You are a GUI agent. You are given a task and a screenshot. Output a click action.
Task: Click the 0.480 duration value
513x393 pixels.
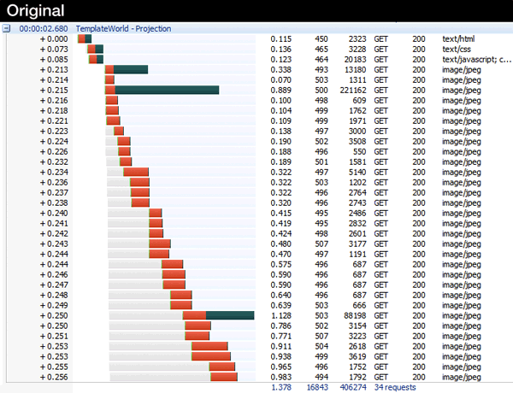tap(281, 243)
